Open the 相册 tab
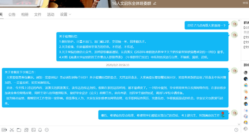This screenshot has width=249, height=133. coord(25,14)
